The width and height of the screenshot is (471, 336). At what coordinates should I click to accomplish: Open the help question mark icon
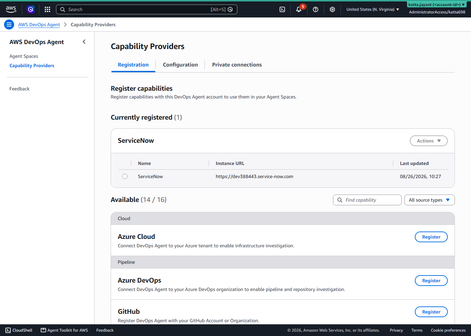pyautogui.click(x=316, y=9)
